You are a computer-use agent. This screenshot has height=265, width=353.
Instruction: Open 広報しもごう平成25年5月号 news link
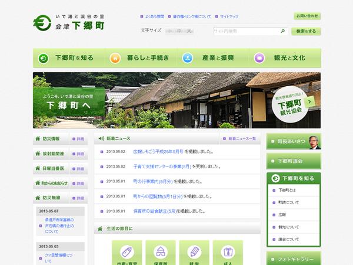(x=158, y=152)
